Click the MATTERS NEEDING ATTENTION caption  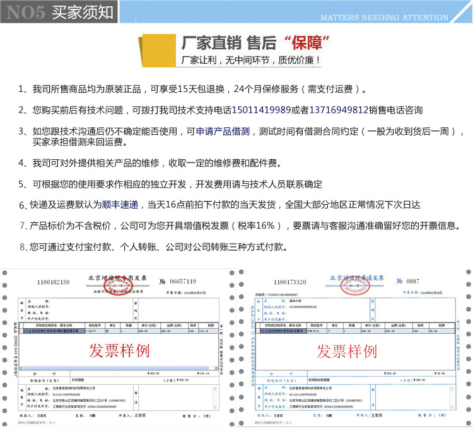384,18
